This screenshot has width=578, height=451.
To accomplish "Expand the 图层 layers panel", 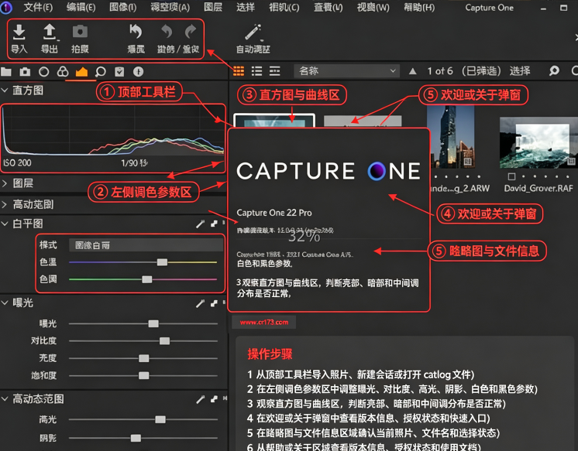I will (5, 183).
